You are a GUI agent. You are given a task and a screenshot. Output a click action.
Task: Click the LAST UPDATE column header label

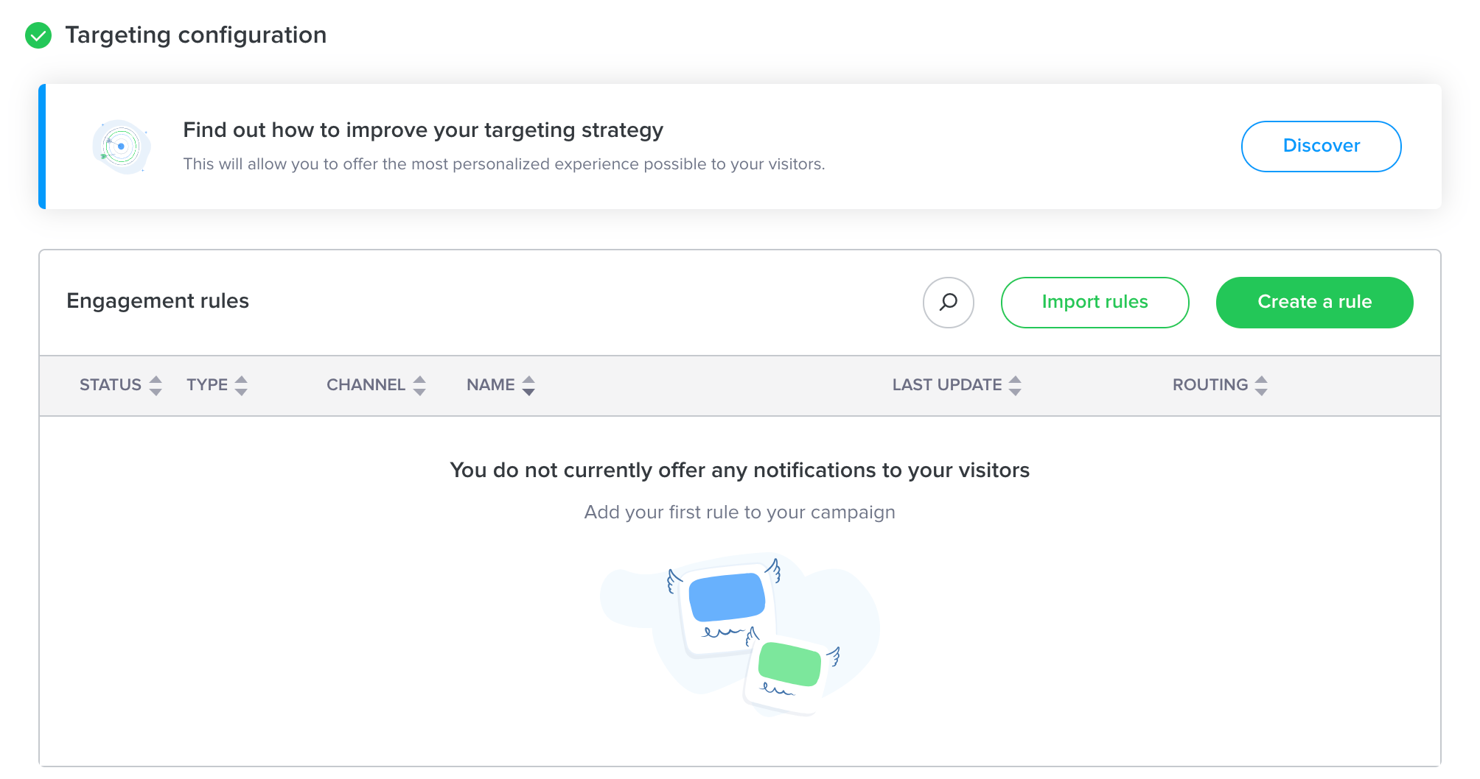click(x=947, y=385)
